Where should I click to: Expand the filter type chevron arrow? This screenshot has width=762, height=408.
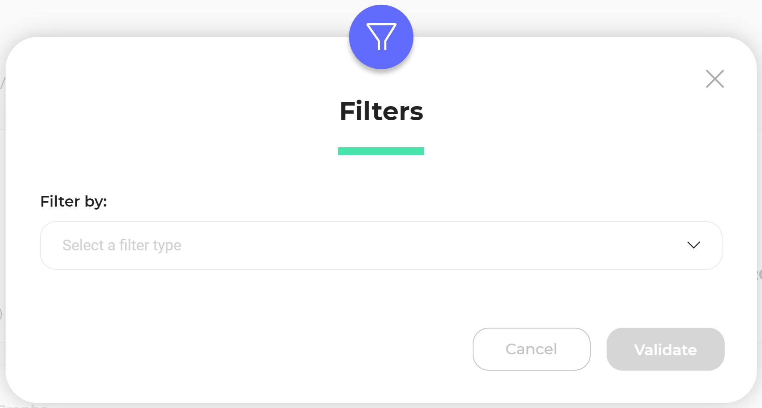[x=694, y=245]
